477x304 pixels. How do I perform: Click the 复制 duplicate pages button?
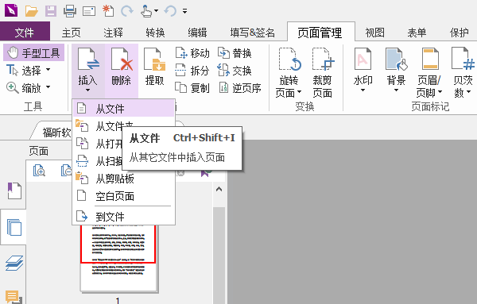192,88
